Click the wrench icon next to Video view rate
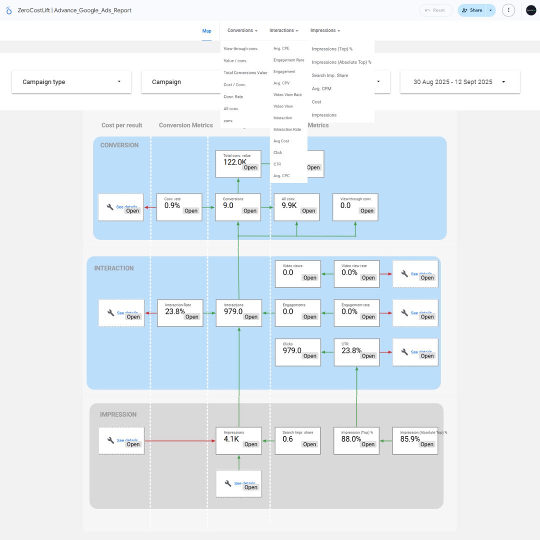 click(404, 274)
